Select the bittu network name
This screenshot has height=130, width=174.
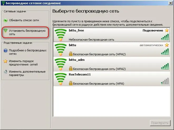coord(72,45)
